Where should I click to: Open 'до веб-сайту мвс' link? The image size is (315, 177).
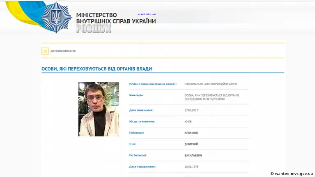pyautogui.click(x=147, y=14)
